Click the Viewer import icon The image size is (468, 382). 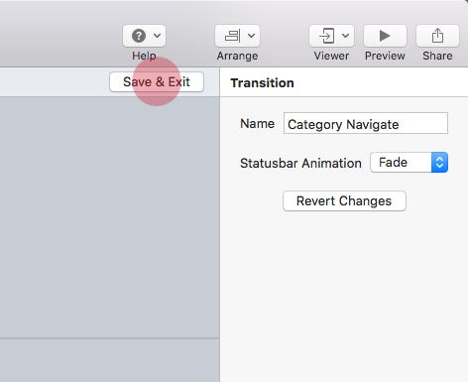point(326,36)
